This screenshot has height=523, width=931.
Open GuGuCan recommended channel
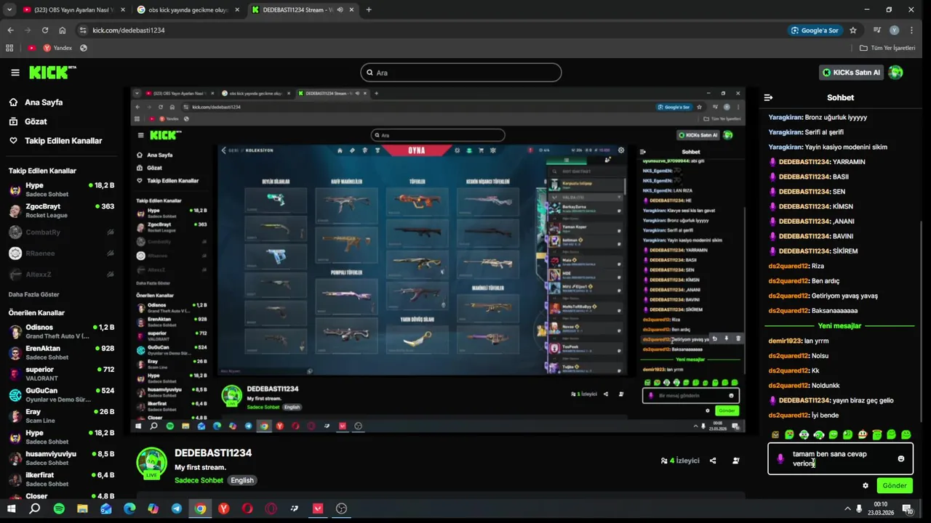pos(62,395)
